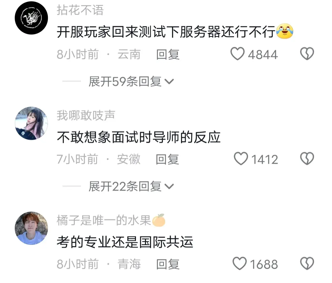Click chevron next to 展开59条回复
332x283 pixels.
[169, 82]
